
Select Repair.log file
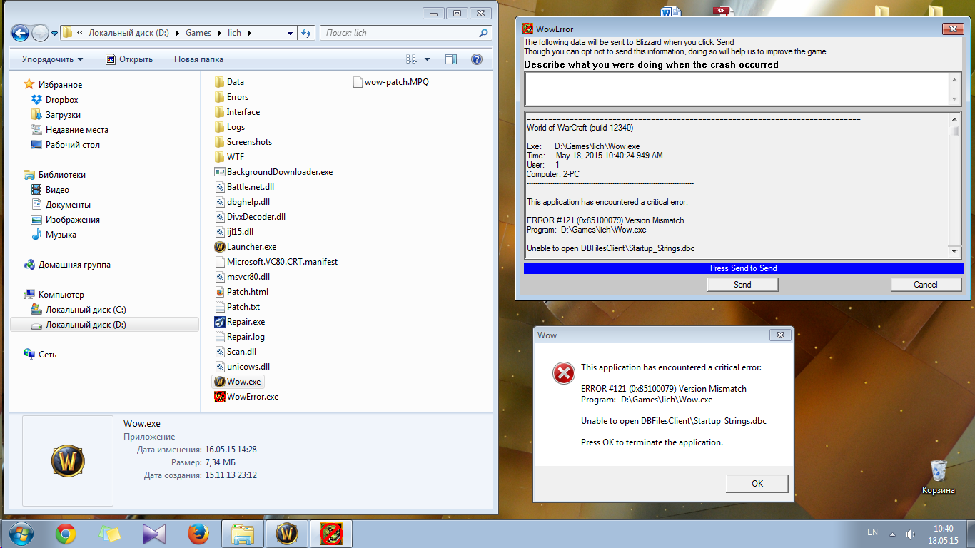239,337
